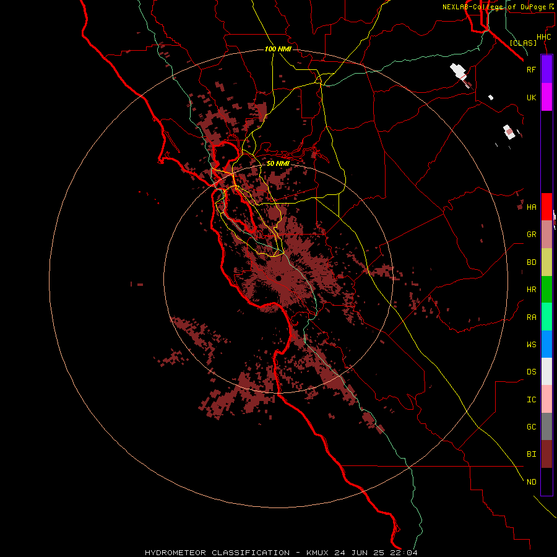This screenshot has width=557, height=557.
Task: Click the BI label in the legend
Action: [x=532, y=454]
